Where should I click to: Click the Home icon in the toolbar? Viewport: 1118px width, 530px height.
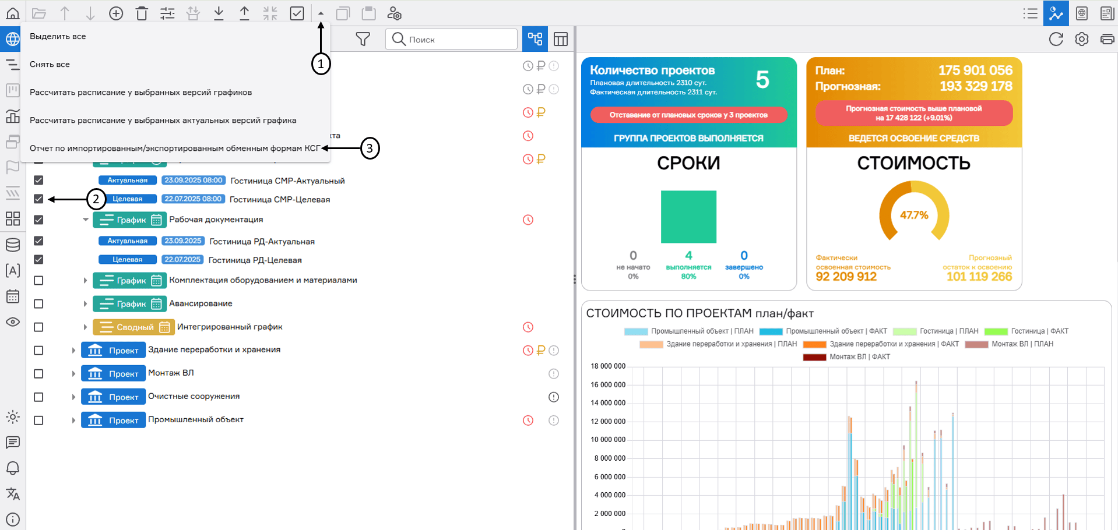click(12, 13)
